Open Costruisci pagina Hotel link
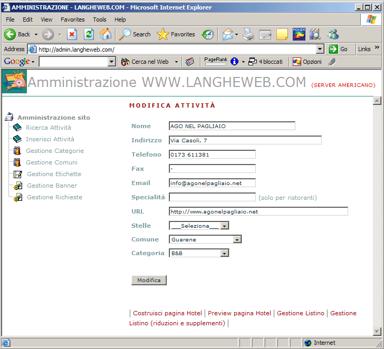This screenshot has height=349, width=384. point(167,313)
